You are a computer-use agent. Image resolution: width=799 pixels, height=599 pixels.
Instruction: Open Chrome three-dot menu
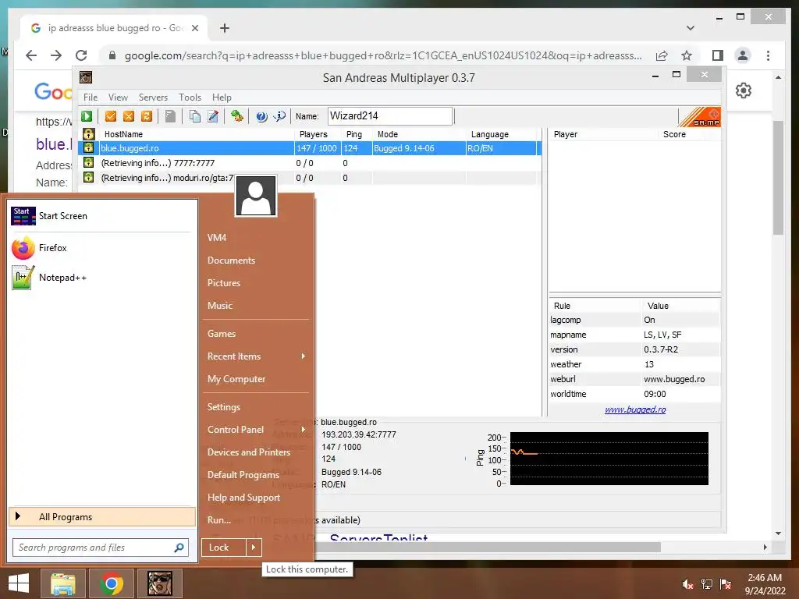pos(768,55)
